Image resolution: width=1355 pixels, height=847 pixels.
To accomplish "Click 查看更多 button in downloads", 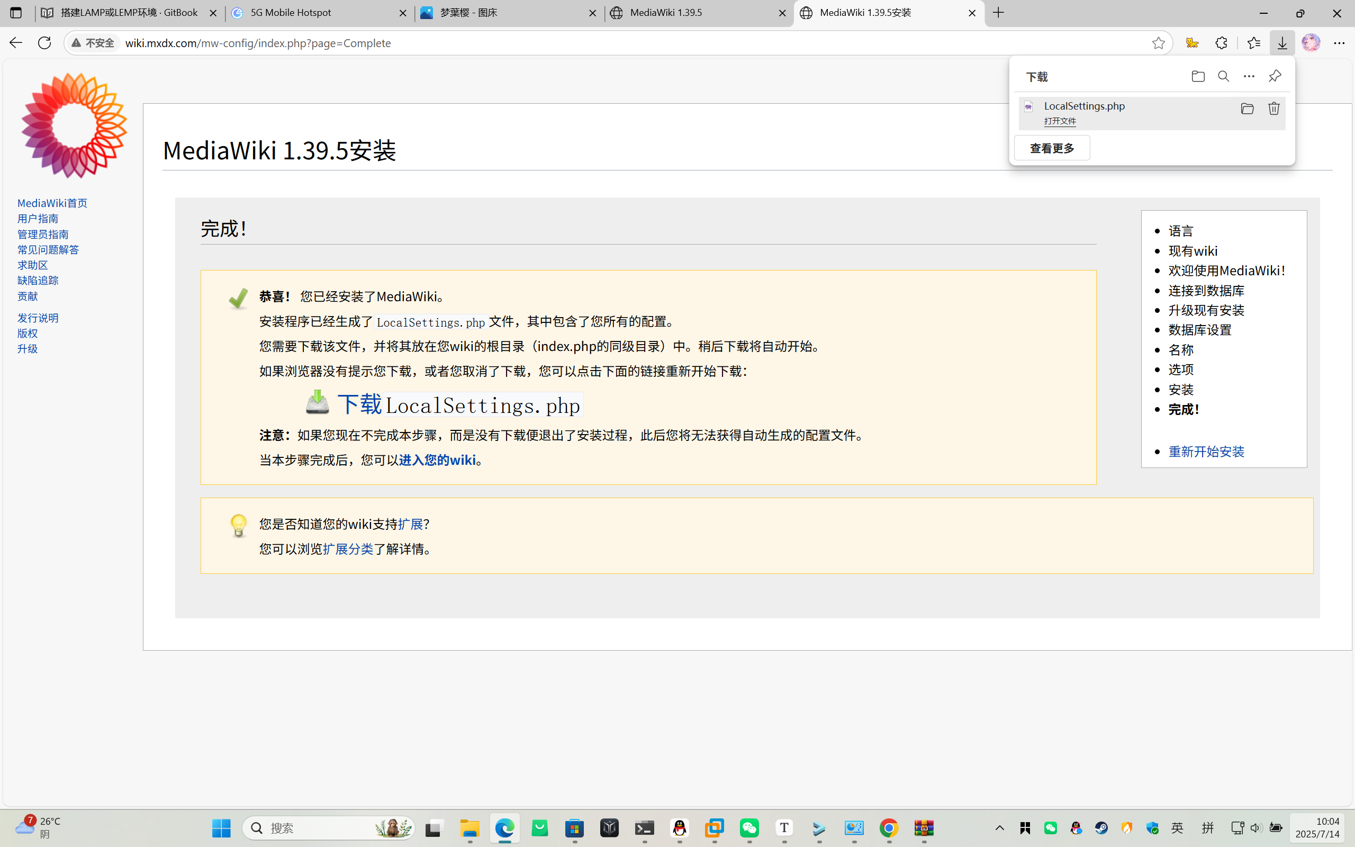I will pos(1052,148).
